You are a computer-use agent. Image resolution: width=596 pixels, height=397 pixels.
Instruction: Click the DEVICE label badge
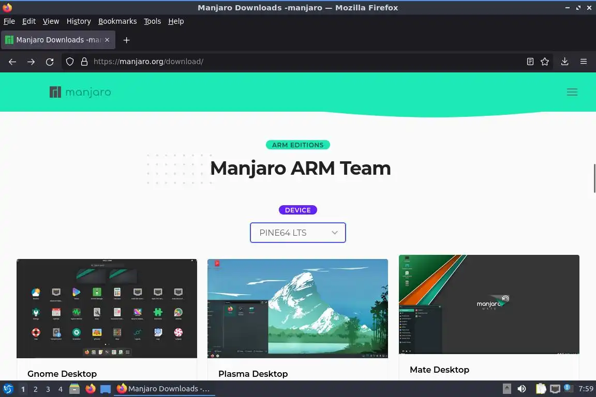(x=298, y=210)
